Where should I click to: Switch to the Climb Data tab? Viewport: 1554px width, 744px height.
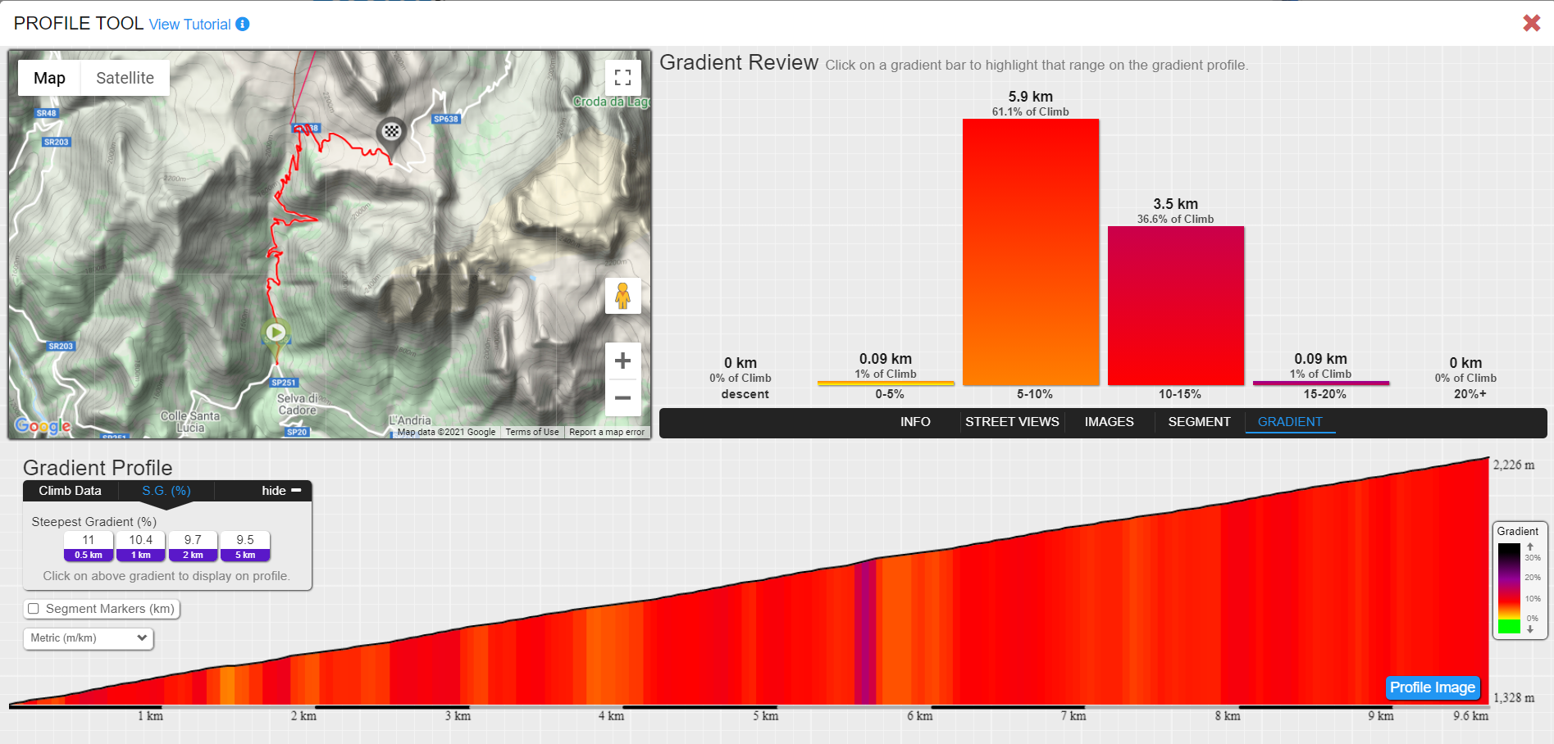71,491
